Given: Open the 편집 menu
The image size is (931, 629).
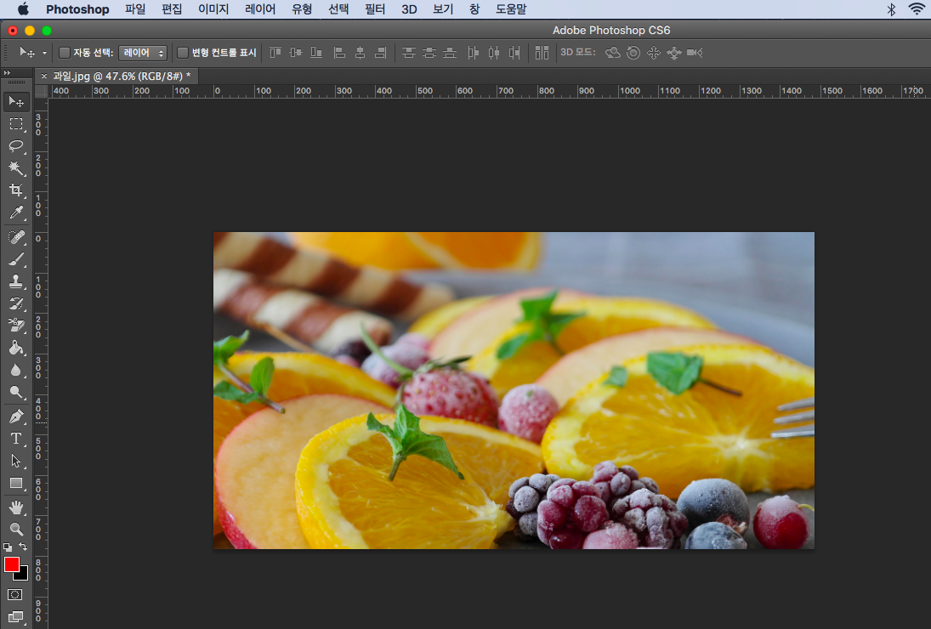Looking at the screenshot, I should [172, 9].
